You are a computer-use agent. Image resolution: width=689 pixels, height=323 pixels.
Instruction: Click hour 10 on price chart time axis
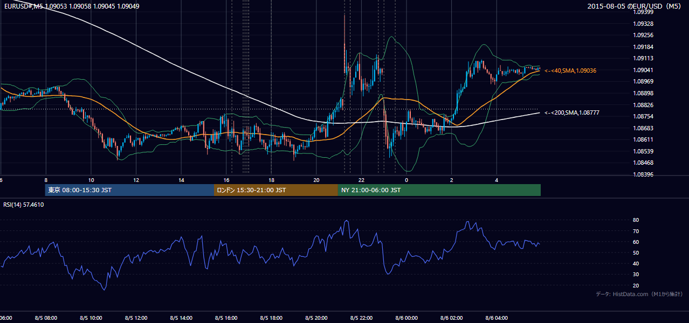coord(91,180)
